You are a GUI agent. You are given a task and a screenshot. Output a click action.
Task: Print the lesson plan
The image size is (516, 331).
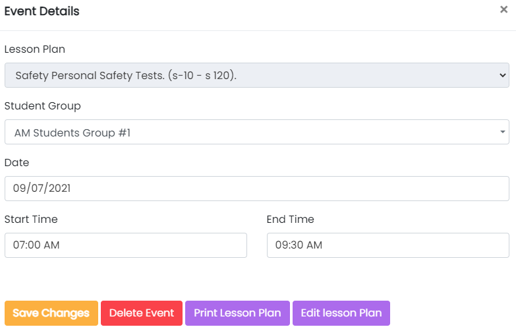[237, 313]
